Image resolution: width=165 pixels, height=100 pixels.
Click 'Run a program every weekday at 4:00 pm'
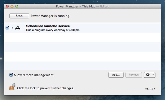pyautogui.click(x=53, y=30)
